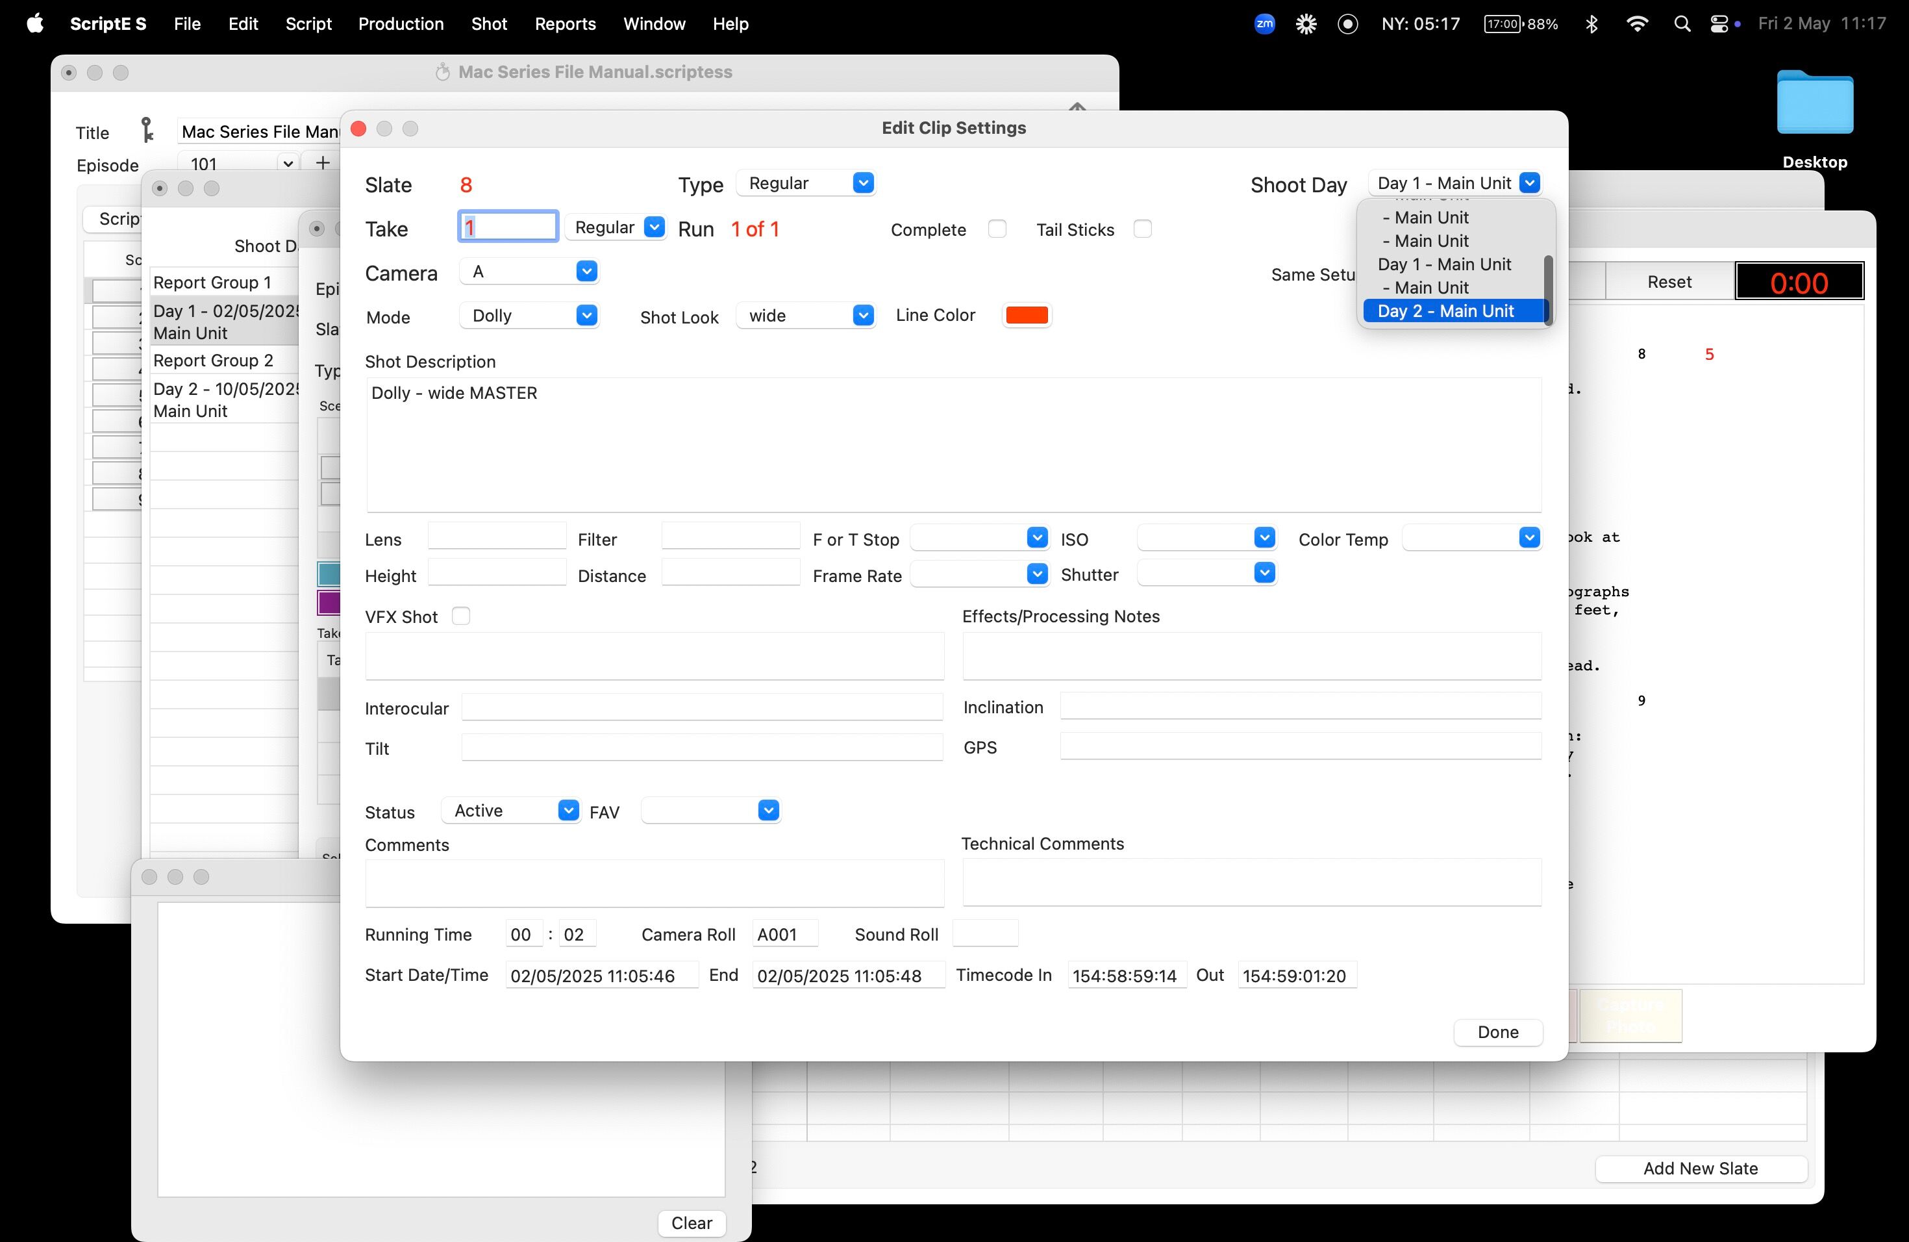The image size is (1909, 1242).
Task: Click into the Lens input field
Action: pos(497,536)
